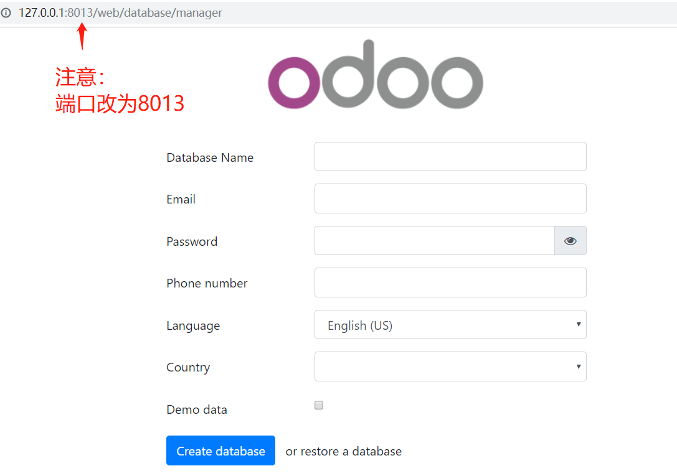Click into the Email input box
The width and height of the screenshot is (677, 476).
450,198
